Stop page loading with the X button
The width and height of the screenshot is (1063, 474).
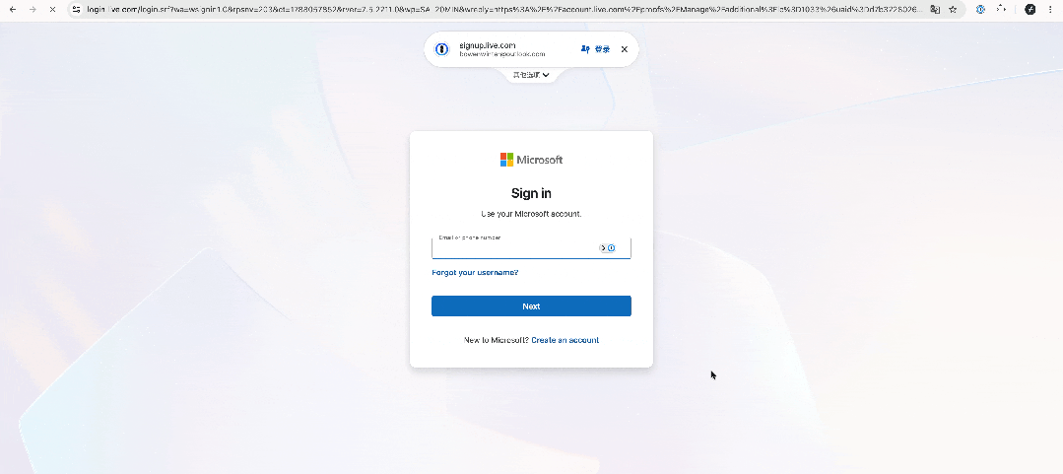click(53, 10)
